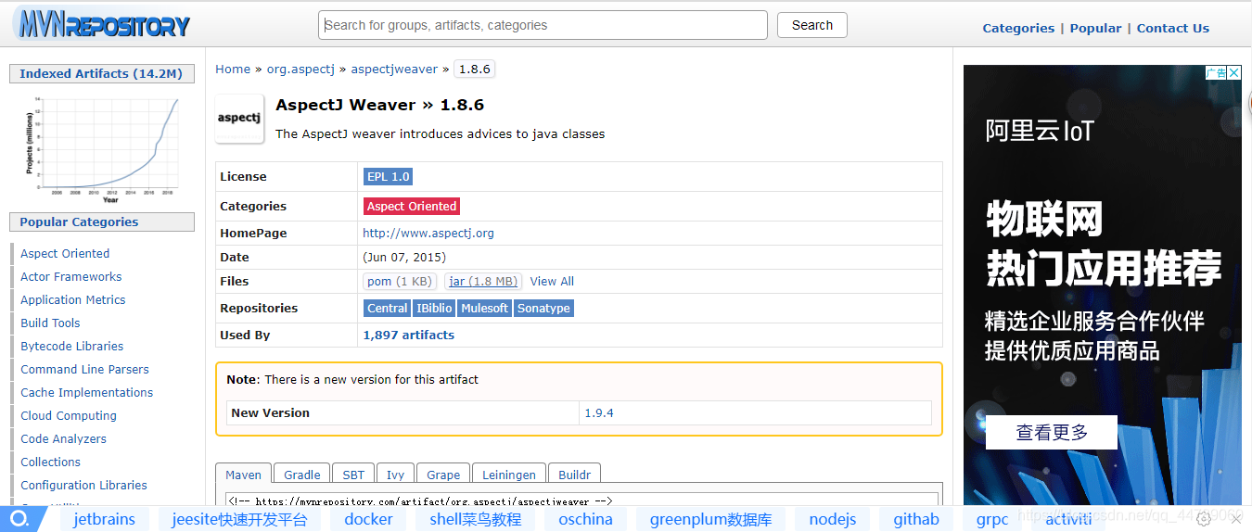
Task: Open the Indexed Artifacts growth chart
Action: 102,149
